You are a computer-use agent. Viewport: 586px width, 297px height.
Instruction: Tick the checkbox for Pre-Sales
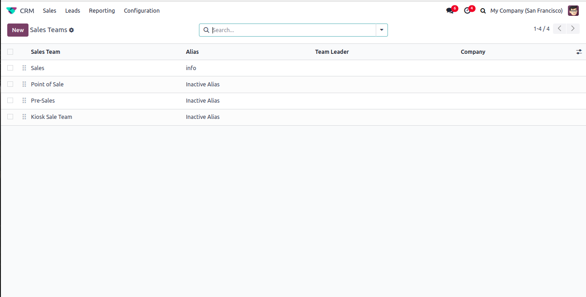(10, 100)
